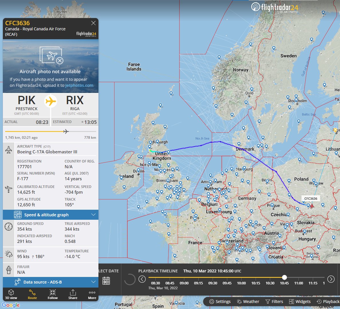Open 3D view of the flight
This screenshot has width=340, height=309.
(11, 294)
